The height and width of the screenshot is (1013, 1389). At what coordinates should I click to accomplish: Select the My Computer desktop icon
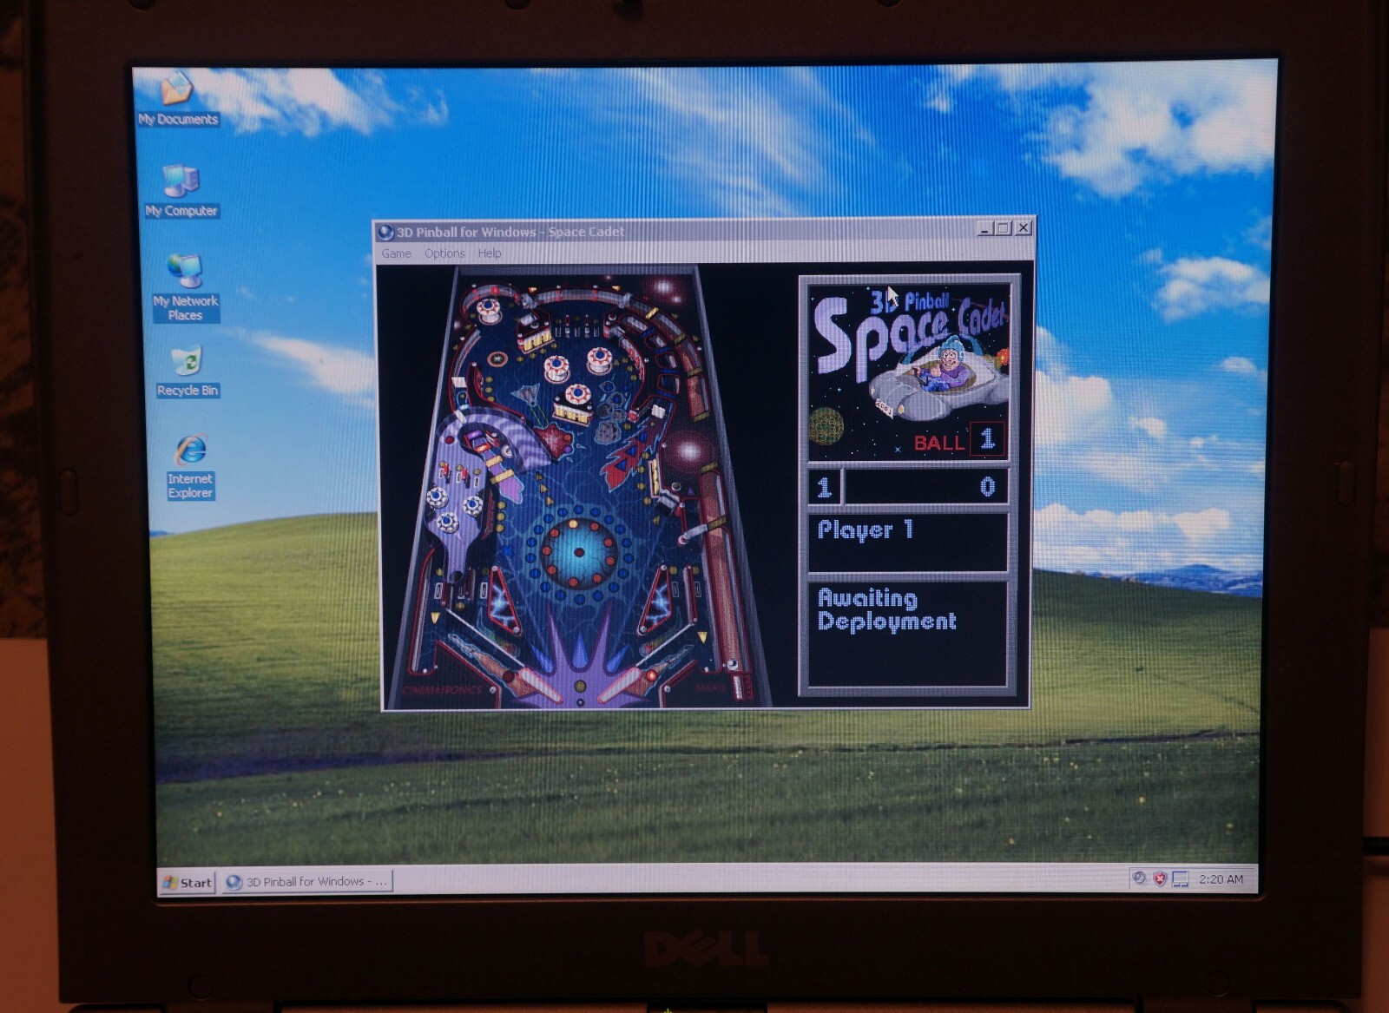pos(181,190)
